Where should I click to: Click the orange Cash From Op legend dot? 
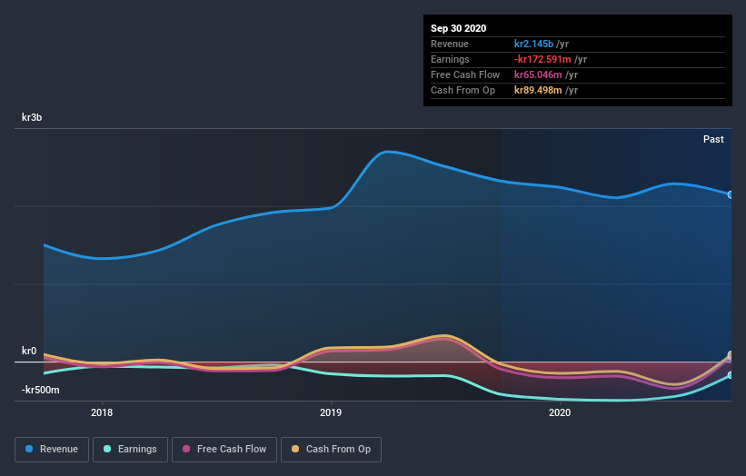(295, 449)
